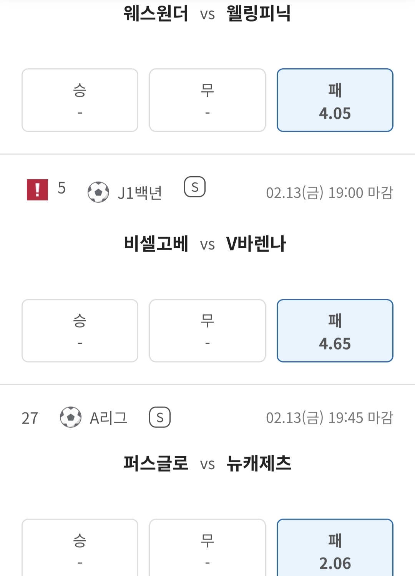This screenshot has height=576, width=415.
Task: Click the red exclamation warning icon
Action: coord(37,190)
